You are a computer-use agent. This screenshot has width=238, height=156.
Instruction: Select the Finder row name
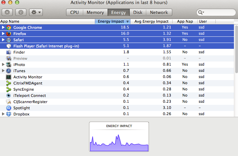point(19,52)
